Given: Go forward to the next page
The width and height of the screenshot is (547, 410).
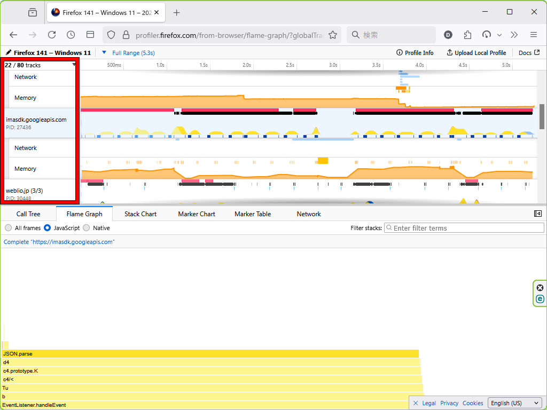Looking at the screenshot, I should point(33,35).
